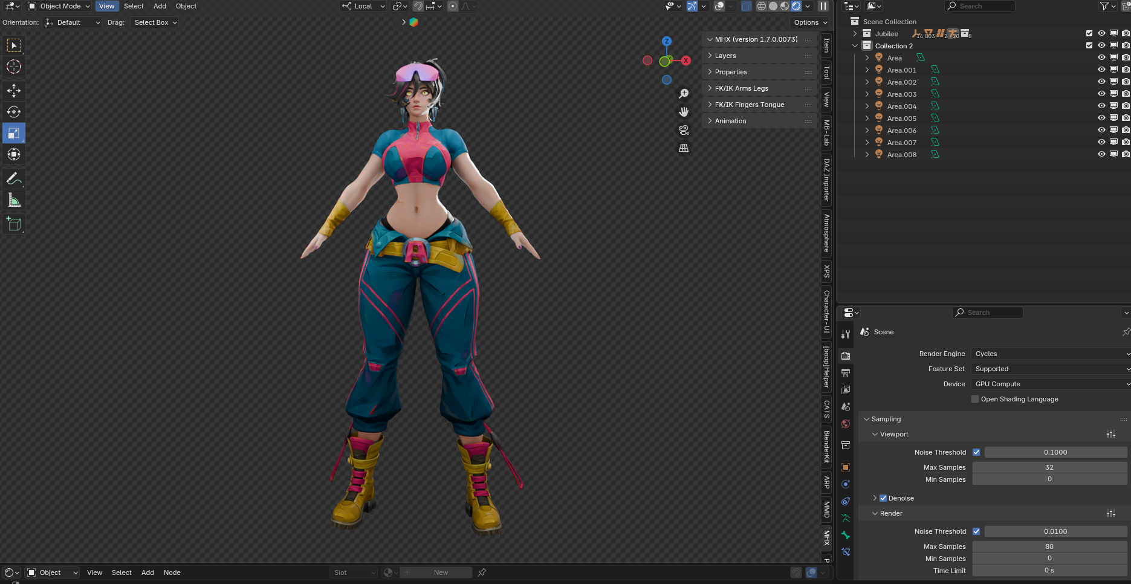
Task: Open the Local transform orientation dropdown
Action: point(363,6)
